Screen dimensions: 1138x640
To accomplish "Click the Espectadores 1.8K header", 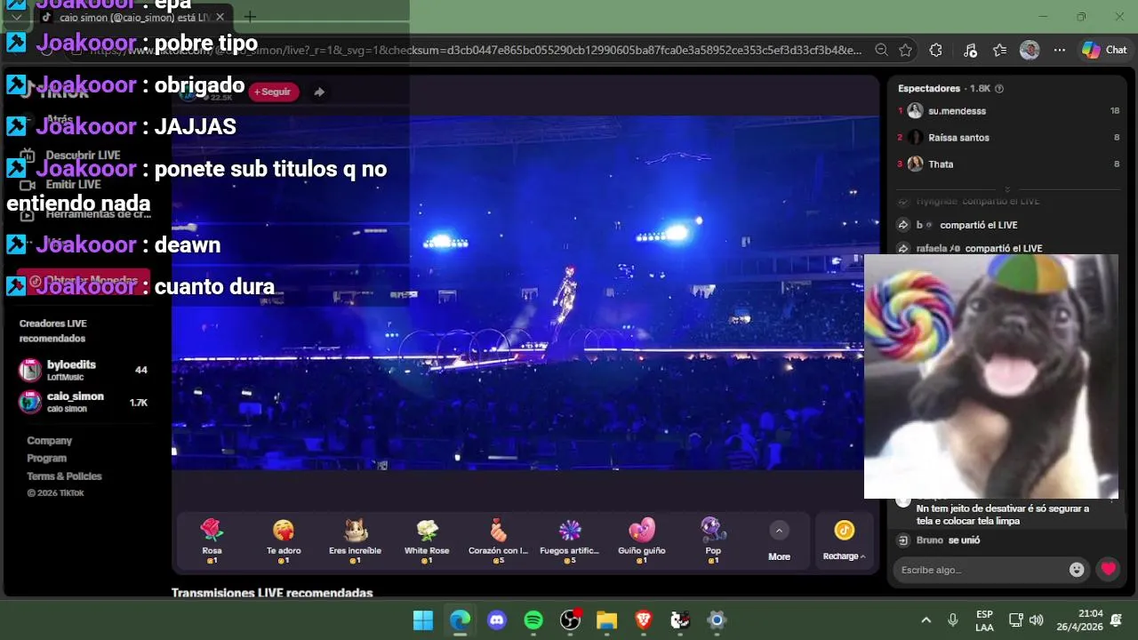I will click(x=943, y=89).
